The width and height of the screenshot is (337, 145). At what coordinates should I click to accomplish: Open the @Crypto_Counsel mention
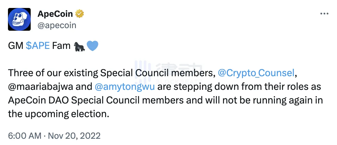pos(256,73)
